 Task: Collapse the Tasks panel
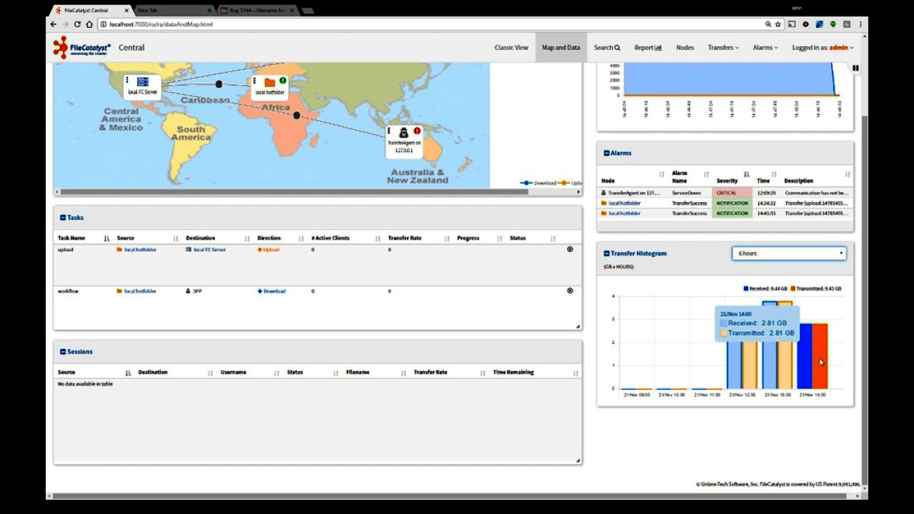pyautogui.click(x=63, y=218)
